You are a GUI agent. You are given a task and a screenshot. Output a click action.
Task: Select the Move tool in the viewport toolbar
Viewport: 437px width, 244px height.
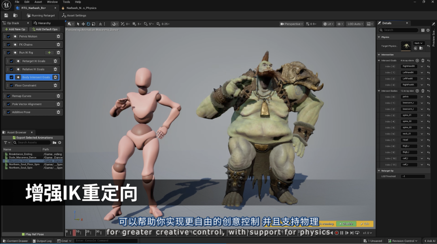(x=83, y=24)
